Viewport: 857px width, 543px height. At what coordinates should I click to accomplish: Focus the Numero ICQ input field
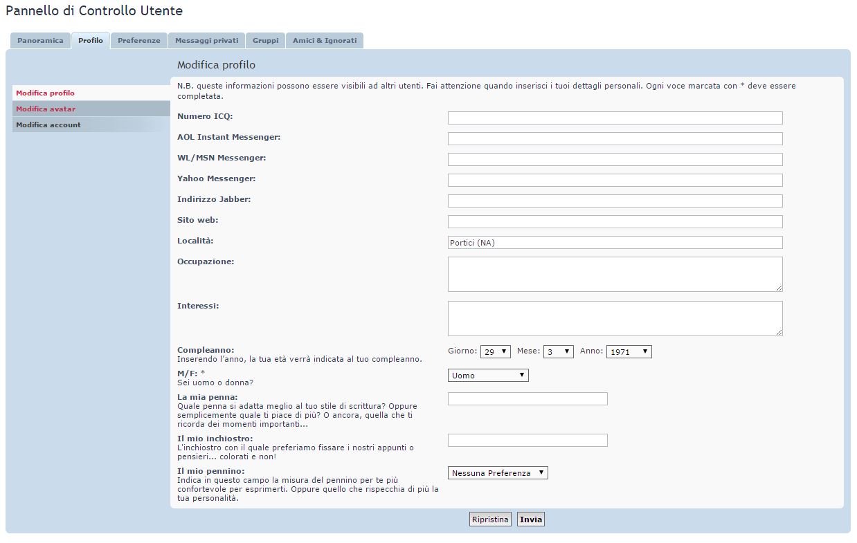point(615,118)
